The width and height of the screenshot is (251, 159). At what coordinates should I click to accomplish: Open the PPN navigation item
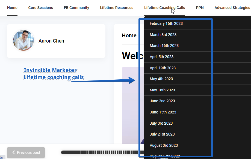tap(200, 8)
